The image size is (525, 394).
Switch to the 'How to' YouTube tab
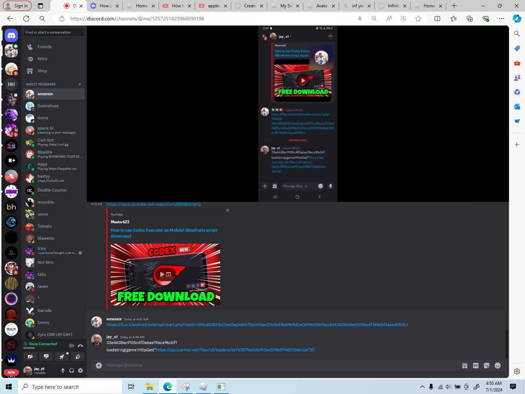pos(177,6)
